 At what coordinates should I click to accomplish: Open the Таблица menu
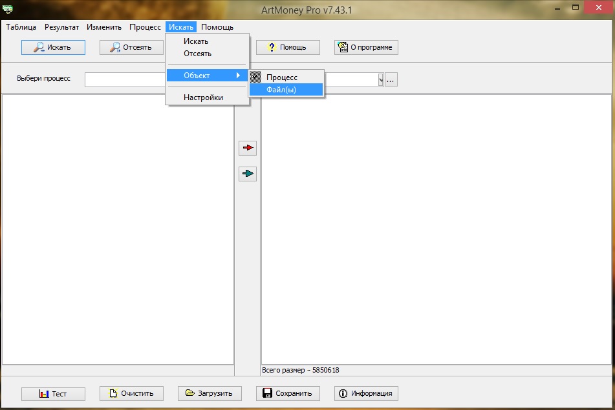coord(21,27)
